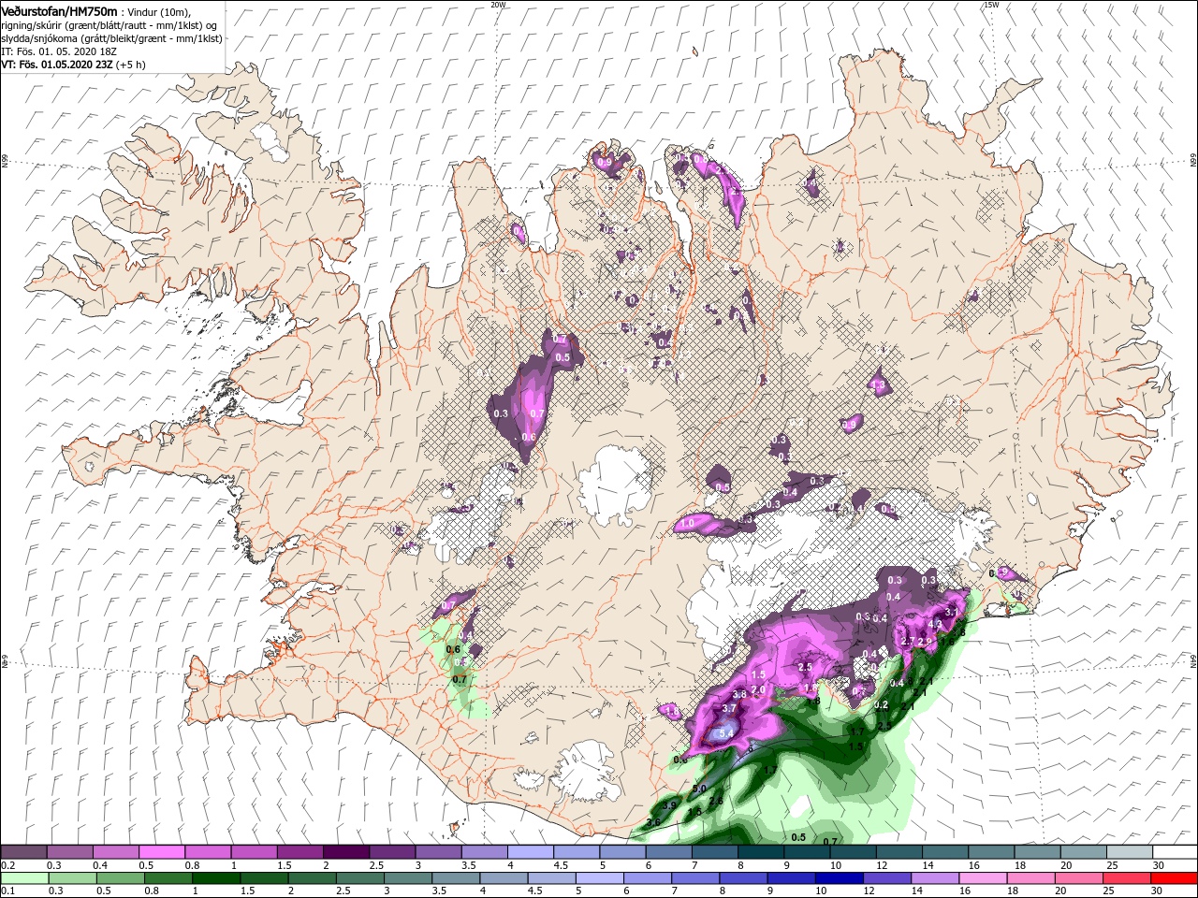Pick the 12 teal swatch in snow legend
The image size is (1198, 898).
click(x=899, y=852)
